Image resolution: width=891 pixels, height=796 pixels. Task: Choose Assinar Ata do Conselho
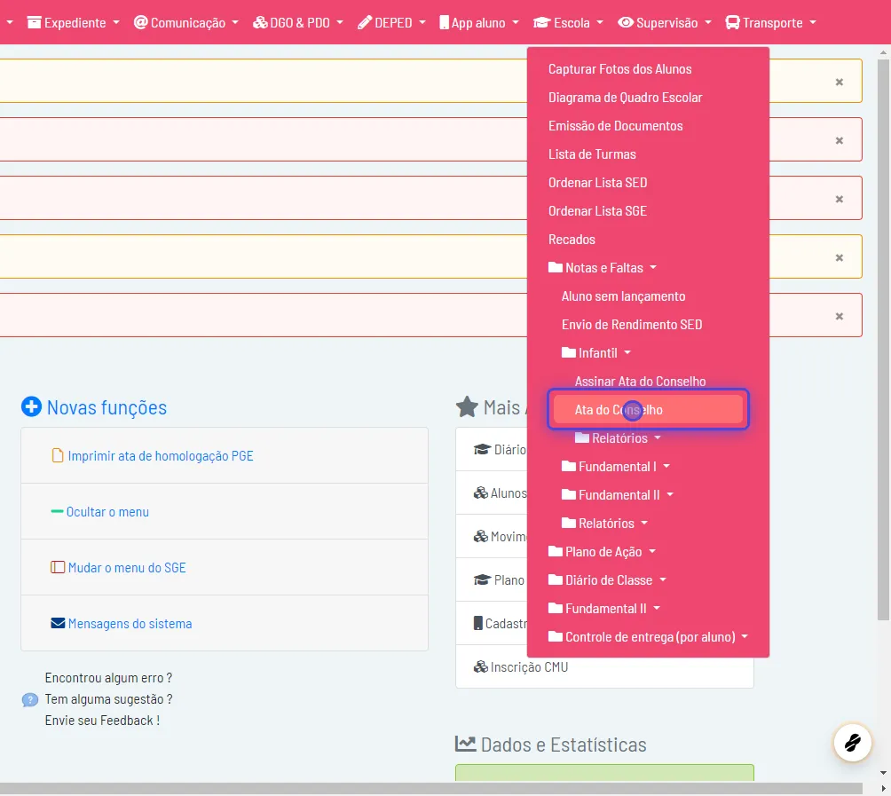(641, 382)
